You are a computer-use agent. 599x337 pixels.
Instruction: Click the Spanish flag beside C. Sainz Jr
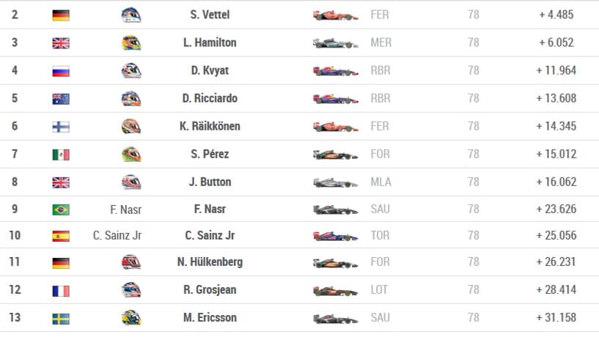pyautogui.click(x=61, y=236)
